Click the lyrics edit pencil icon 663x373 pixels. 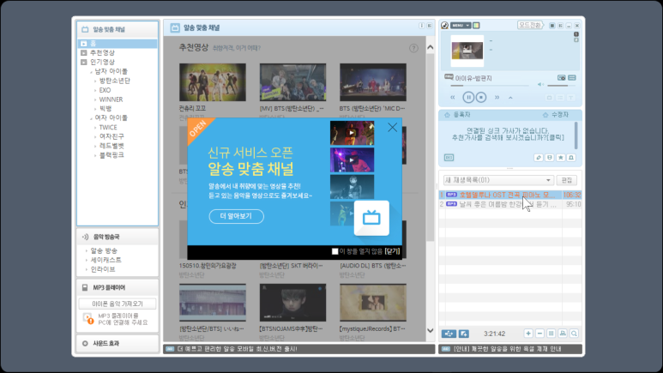point(539,157)
